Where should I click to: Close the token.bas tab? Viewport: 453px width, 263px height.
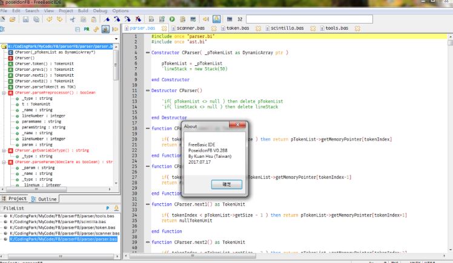[x=258, y=28]
